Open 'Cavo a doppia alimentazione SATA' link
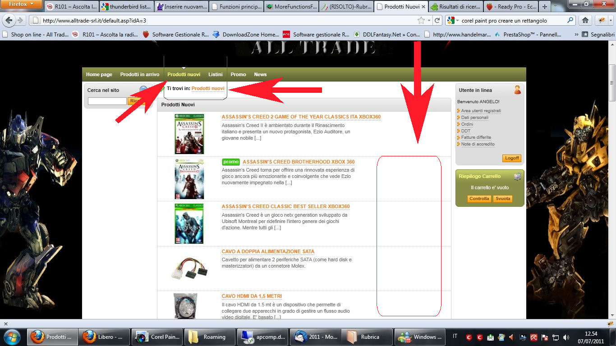Screen dimensions: 616x346 click(268, 251)
